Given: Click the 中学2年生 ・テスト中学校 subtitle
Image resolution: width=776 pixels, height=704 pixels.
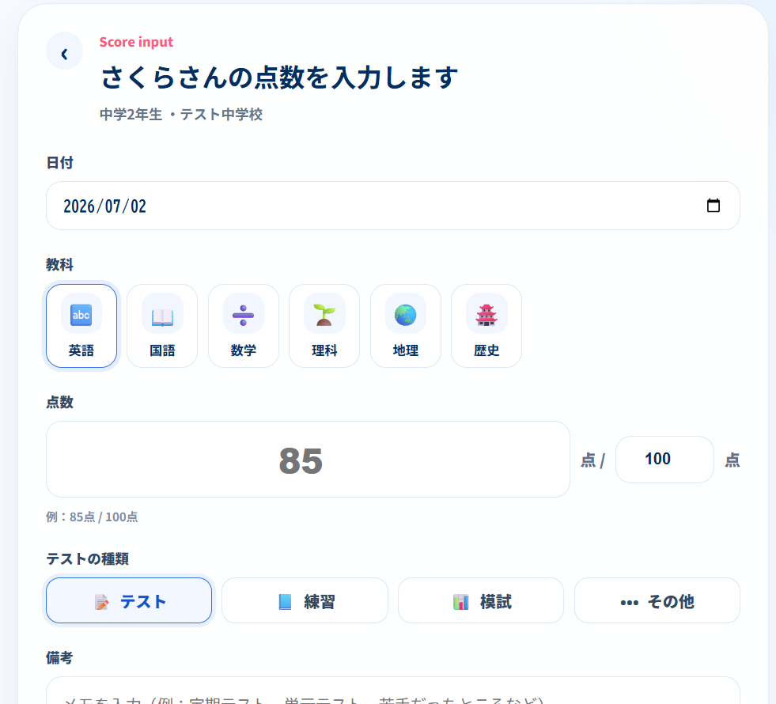Looking at the screenshot, I should (181, 114).
